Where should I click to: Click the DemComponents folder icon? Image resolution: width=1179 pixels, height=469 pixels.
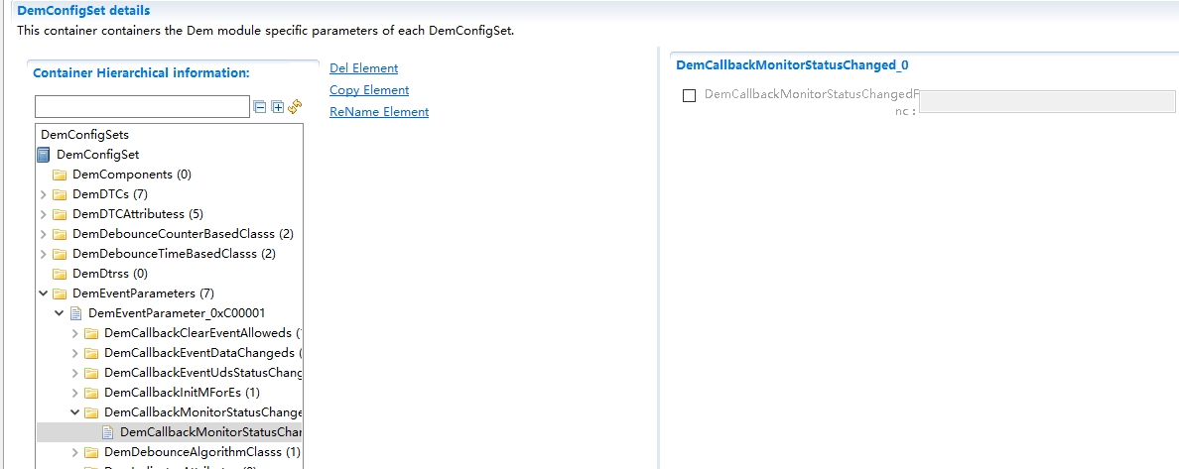[60, 175]
